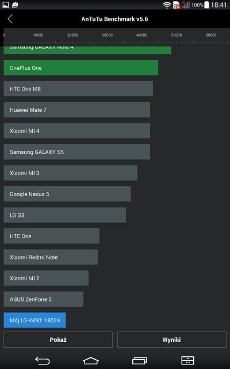Tap the Android home navigation button
This screenshot has width=230, height=369.
[x=91, y=360]
